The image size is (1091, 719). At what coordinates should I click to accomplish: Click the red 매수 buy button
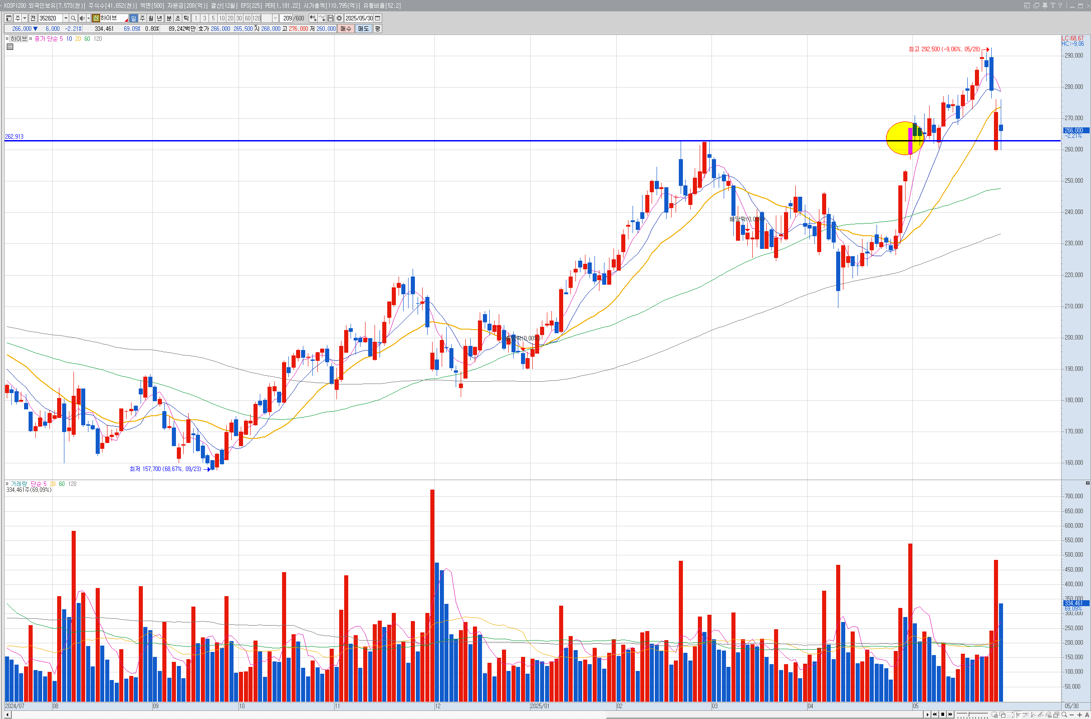(x=346, y=29)
